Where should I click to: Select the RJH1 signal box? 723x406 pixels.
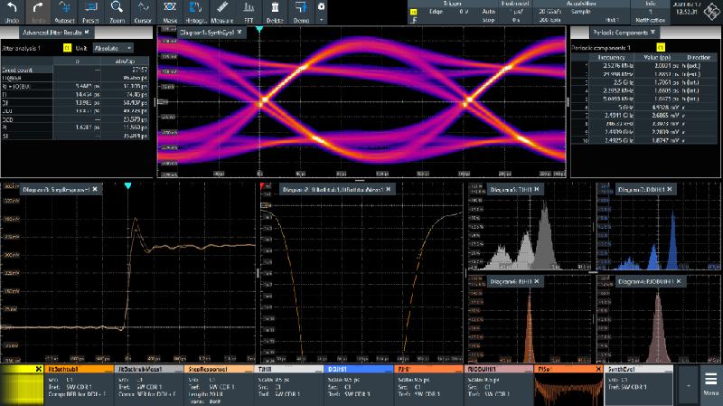click(428, 385)
